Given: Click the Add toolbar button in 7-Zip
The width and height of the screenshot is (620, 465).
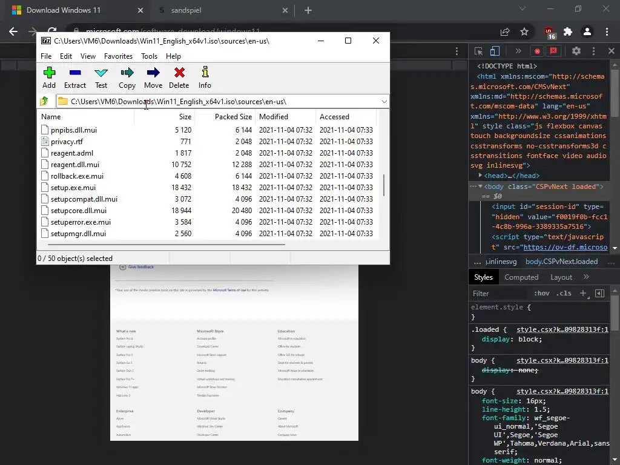Looking at the screenshot, I should coord(49,77).
